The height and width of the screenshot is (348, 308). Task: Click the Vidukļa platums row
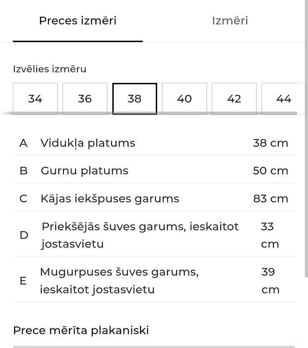click(154, 143)
